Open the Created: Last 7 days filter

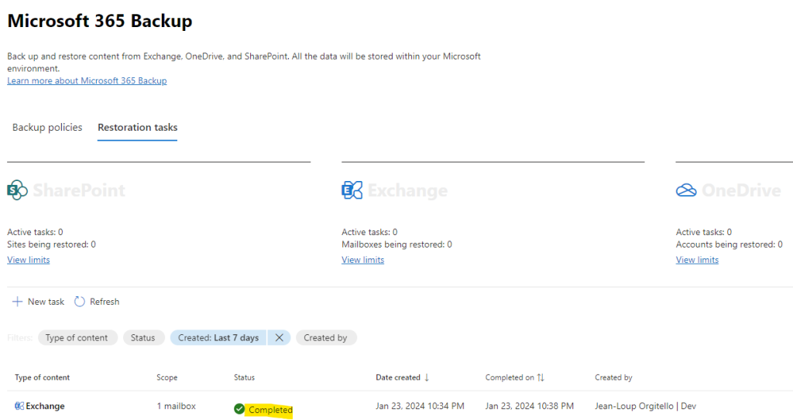click(x=218, y=337)
